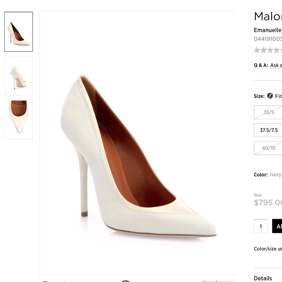Click the 'Color/size unavailable' link
The width and height of the screenshot is (282, 282).
[266, 249]
